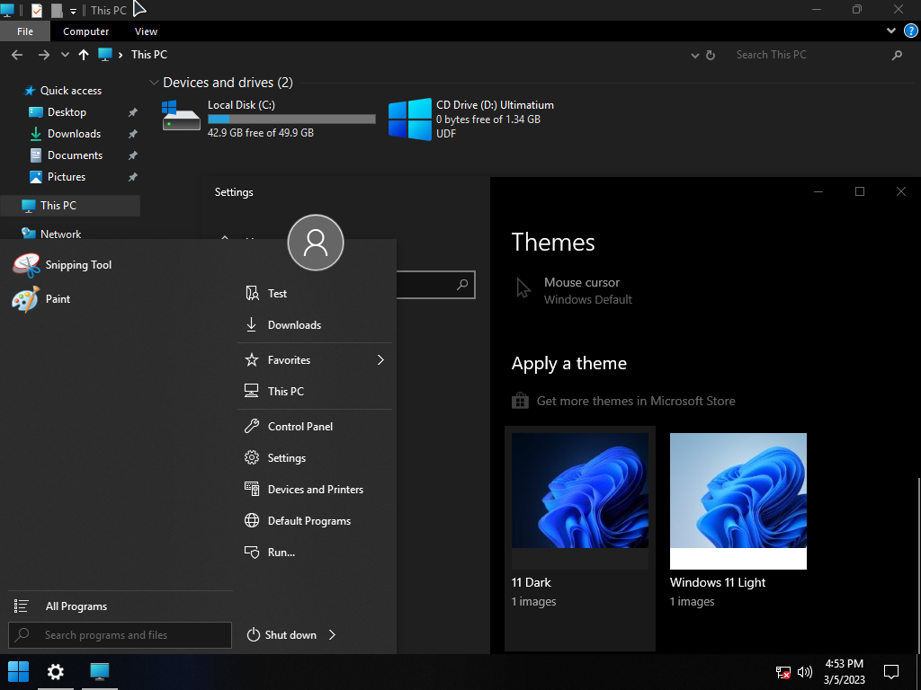
Task: Go back in File Explorer
Action: pos(17,55)
